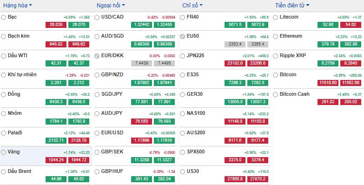Expand the Hàng hóa dropdown
Image resolution: width=364 pixels, height=185 pixels.
click(18, 5)
